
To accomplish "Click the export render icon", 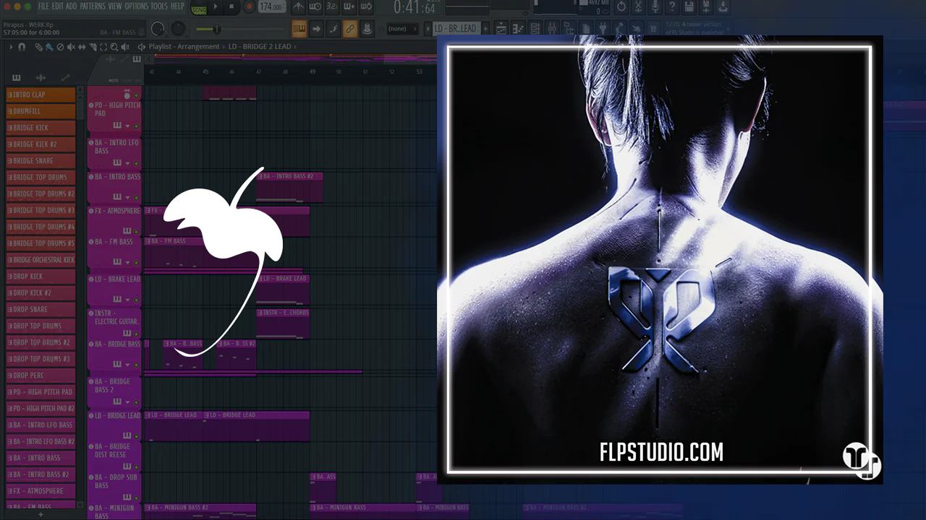I will click(724, 7).
